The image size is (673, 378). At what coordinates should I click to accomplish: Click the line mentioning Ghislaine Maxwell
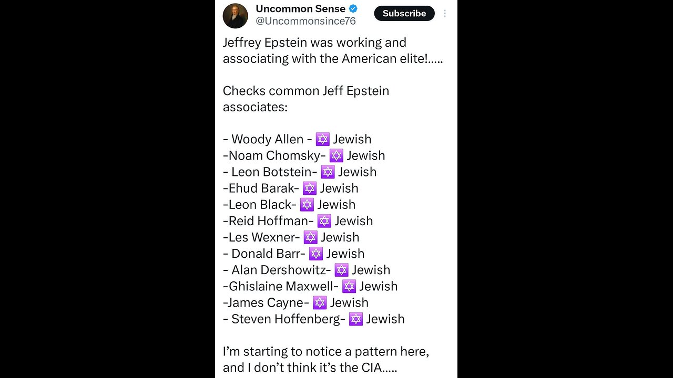pos(310,286)
